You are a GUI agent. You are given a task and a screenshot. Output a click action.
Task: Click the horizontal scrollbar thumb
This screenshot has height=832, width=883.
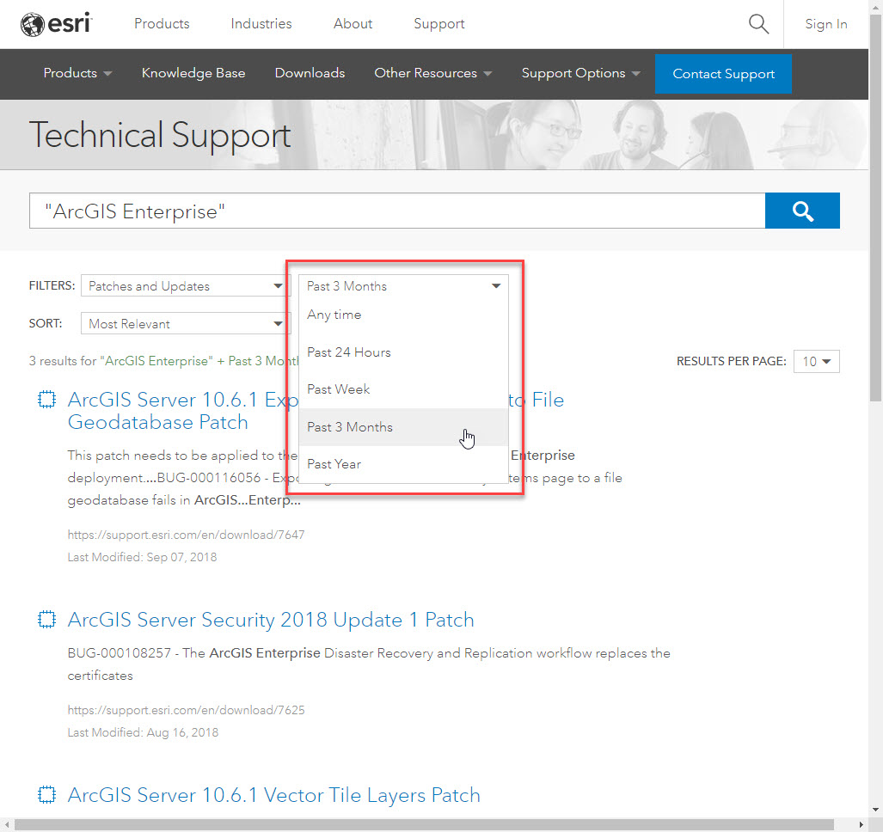(x=424, y=825)
